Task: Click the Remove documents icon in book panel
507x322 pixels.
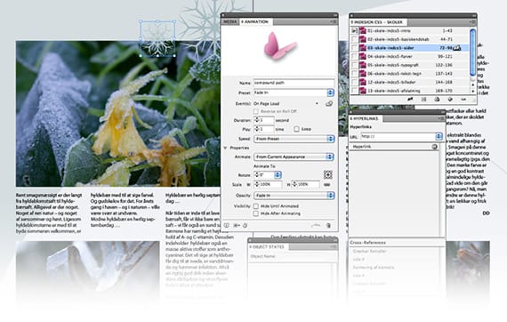Action: pos(463,100)
